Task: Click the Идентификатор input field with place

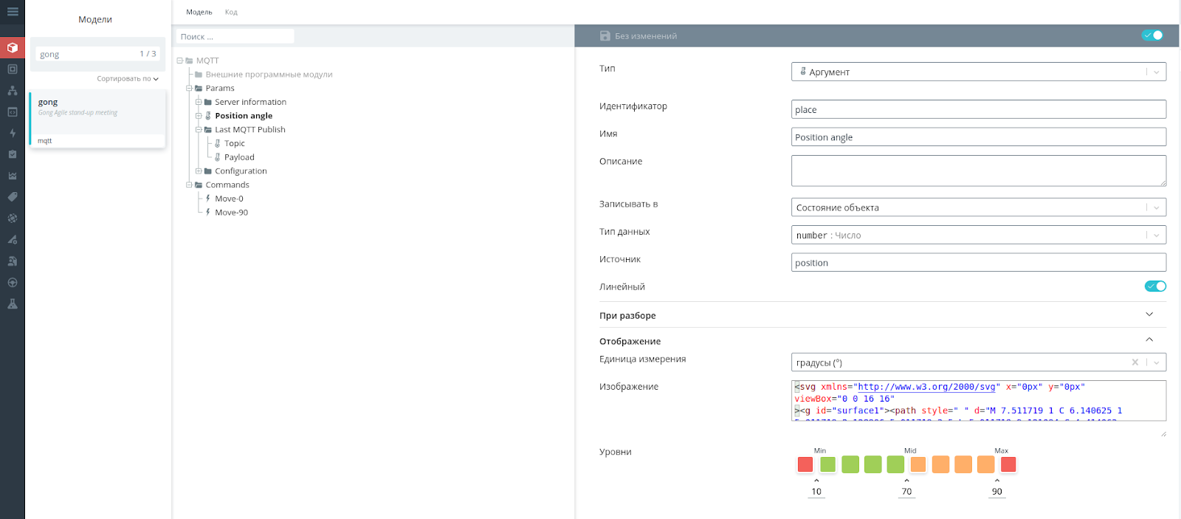Action: (x=979, y=109)
